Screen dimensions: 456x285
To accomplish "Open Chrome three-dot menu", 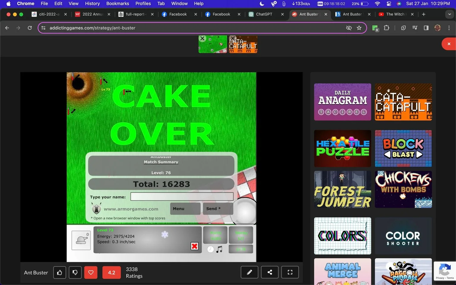I will [x=449, y=28].
